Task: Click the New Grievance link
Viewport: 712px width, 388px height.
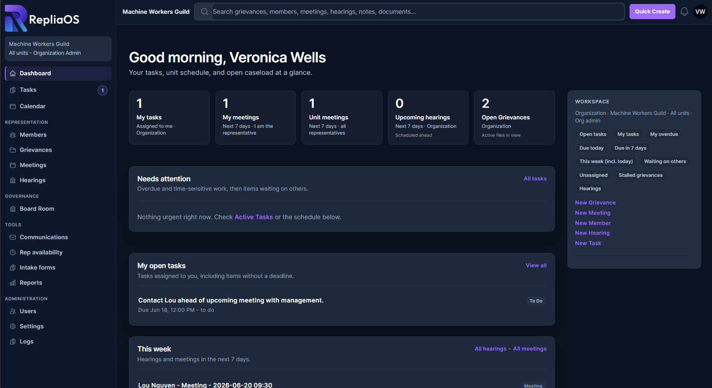Action: tap(595, 203)
